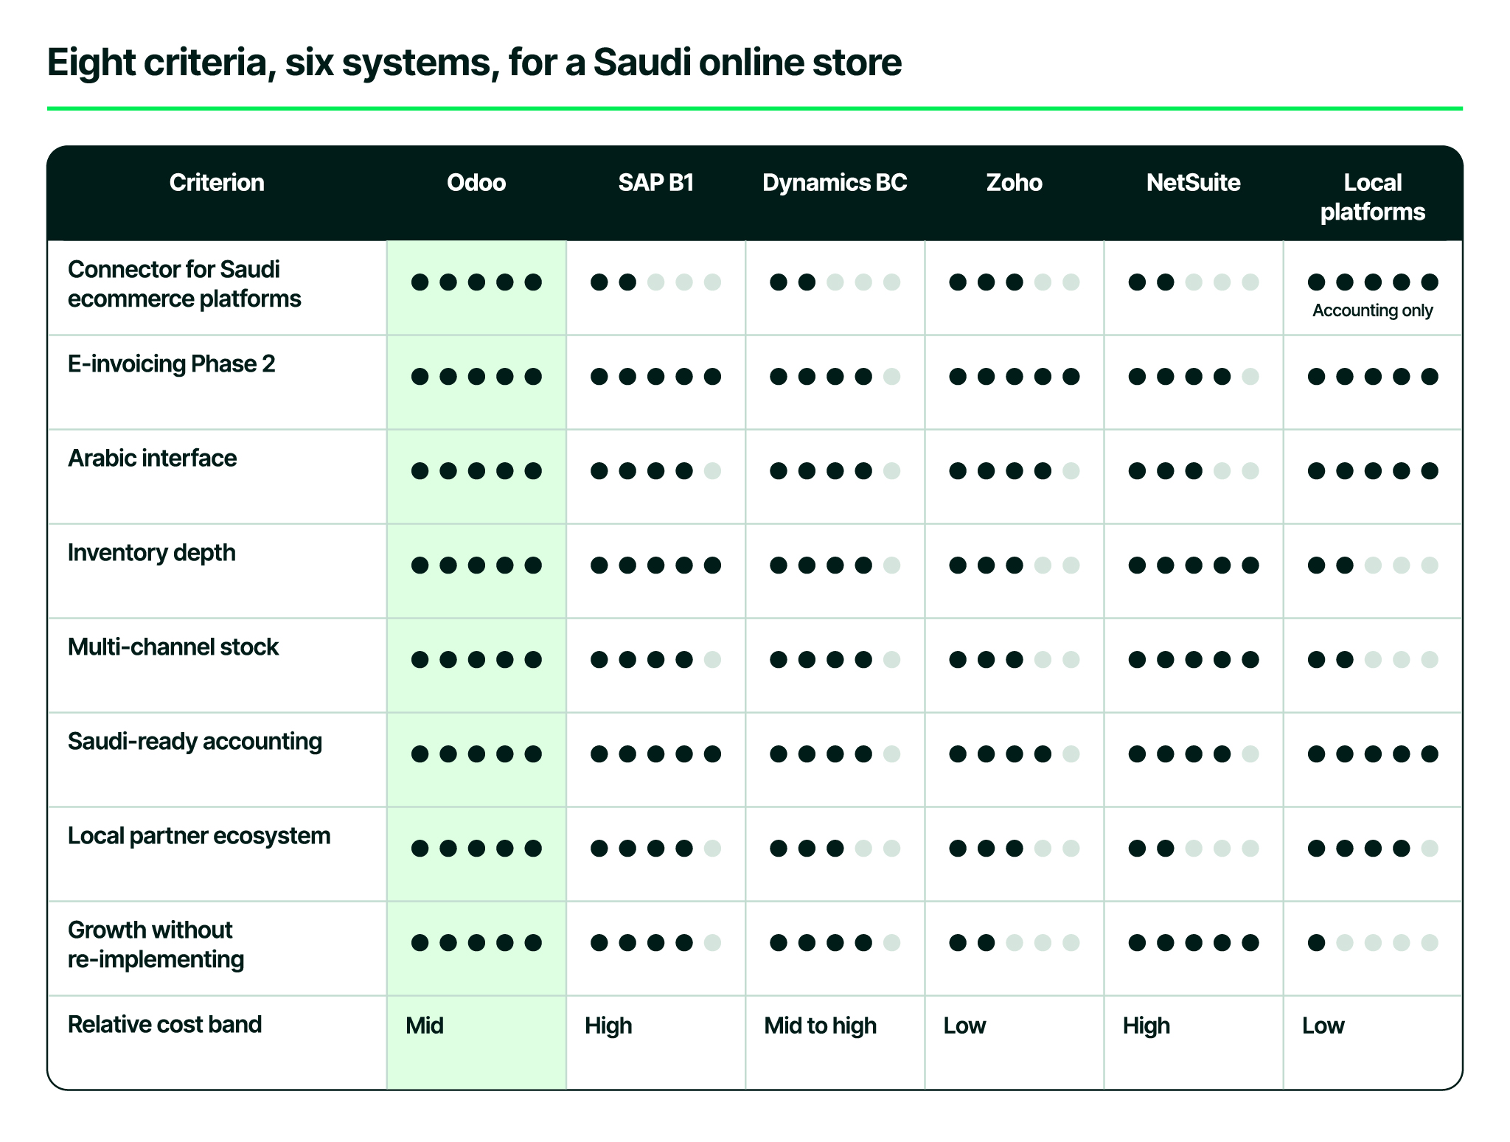Screen dimensions: 1510x1142
Task: Click the 'Mid to high' cost value
Action: pos(821,1026)
